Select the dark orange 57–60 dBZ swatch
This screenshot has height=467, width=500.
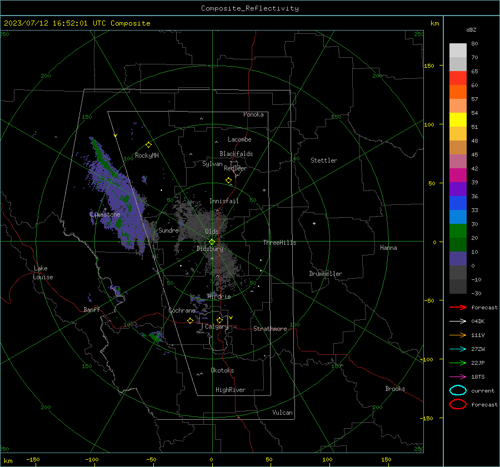pos(458,92)
